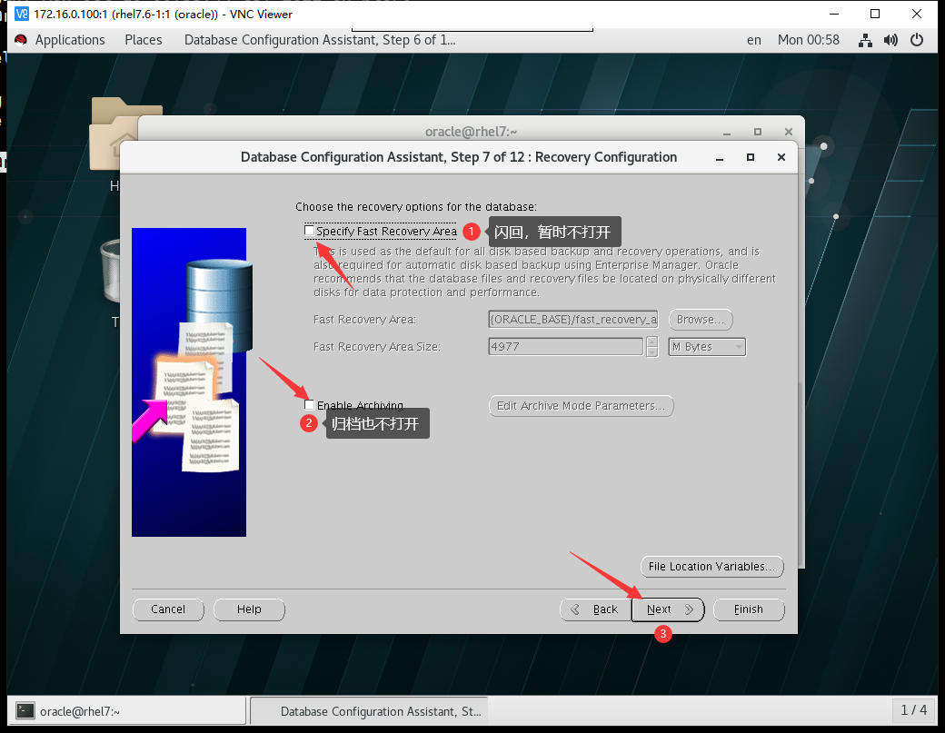The height and width of the screenshot is (733, 945).
Task: Go Back to previous step
Action: (x=595, y=609)
